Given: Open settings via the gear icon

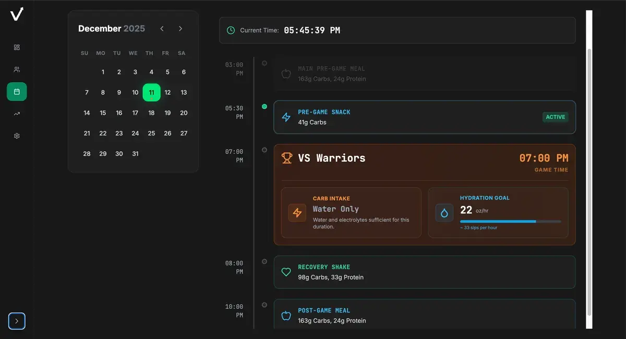Looking at the screenshot, I should (x=16, y=136).
